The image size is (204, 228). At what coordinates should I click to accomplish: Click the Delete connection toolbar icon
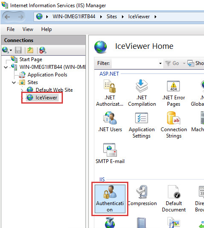(43, 50)
